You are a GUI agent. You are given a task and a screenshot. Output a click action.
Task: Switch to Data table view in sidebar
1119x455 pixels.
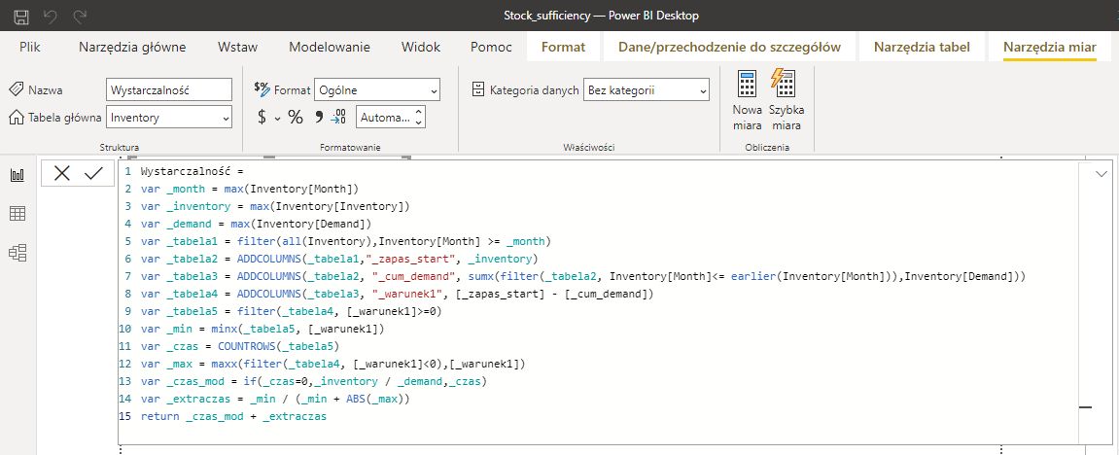pyautogui.click(x=17, y=213)
